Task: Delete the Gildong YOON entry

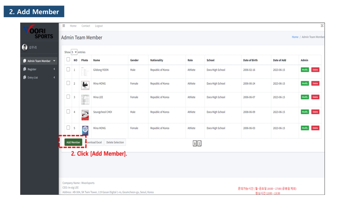Action: coord(315,70)
